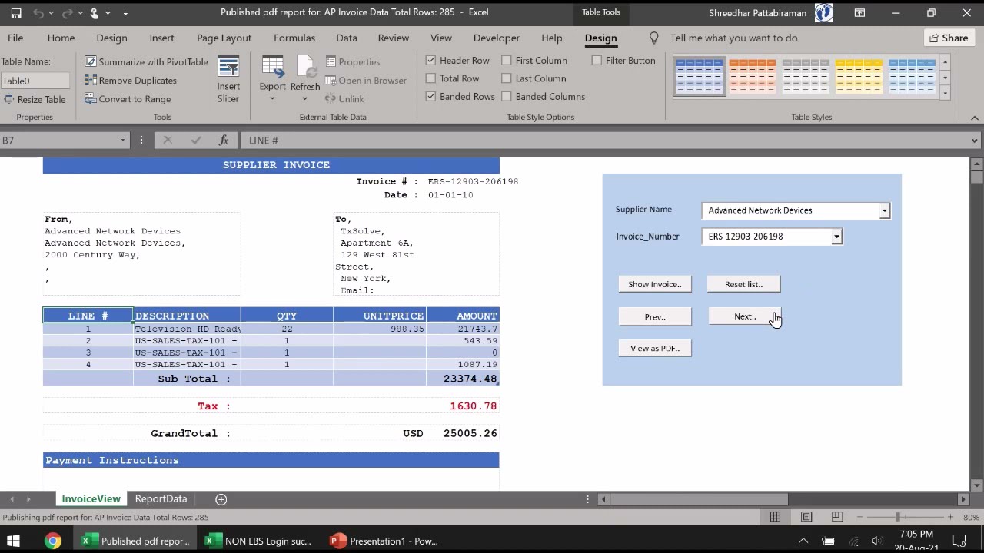Image resolution: width=984 pixels, height=553 pixels.
Task: Switch to Page Layout view icon
Action: click(806, 518)
